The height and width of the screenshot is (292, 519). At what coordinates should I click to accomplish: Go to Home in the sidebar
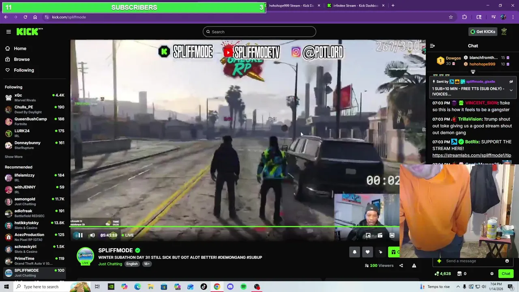click(20, 49)
